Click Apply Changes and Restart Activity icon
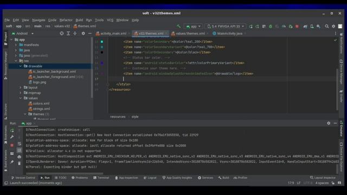 (x=257, y=27)
